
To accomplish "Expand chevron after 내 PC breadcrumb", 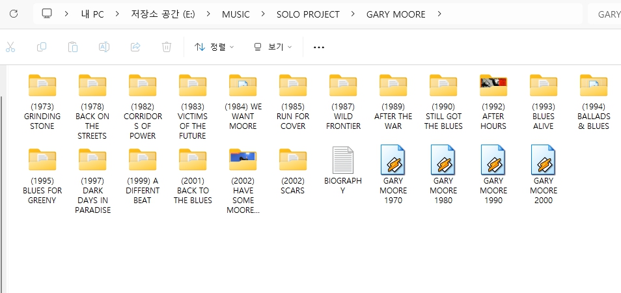I will [117, 14].
